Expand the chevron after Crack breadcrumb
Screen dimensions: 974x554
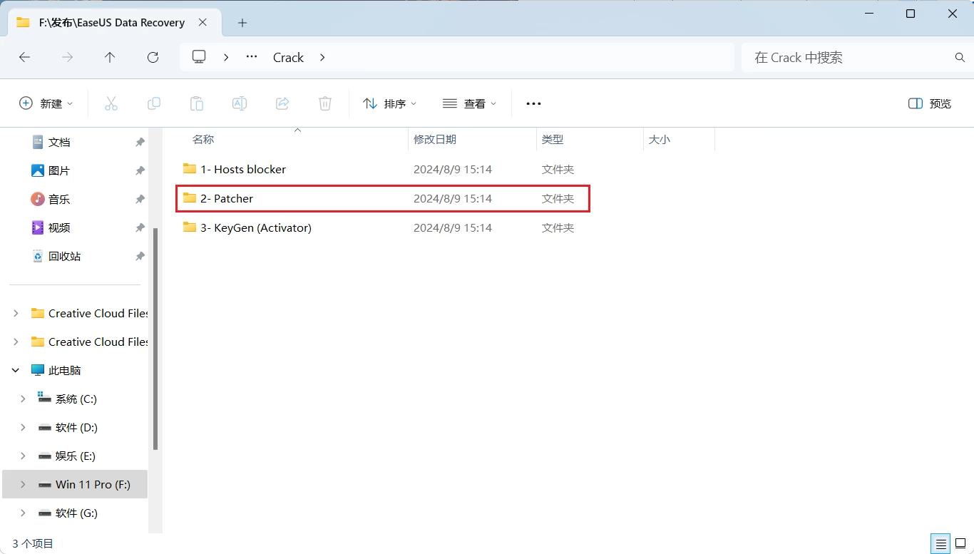322,57
